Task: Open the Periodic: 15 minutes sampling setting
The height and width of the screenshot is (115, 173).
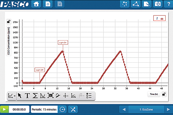Action: point(44,110)
